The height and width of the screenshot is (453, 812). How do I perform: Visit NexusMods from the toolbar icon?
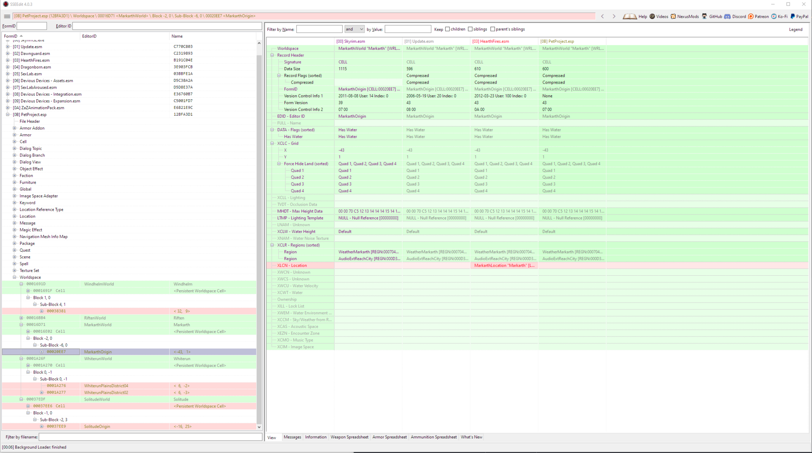673,16
